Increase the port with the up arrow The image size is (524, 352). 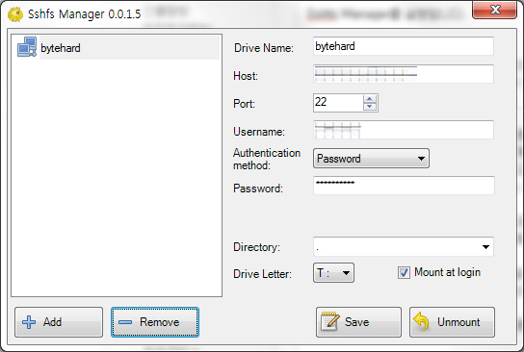370,99
